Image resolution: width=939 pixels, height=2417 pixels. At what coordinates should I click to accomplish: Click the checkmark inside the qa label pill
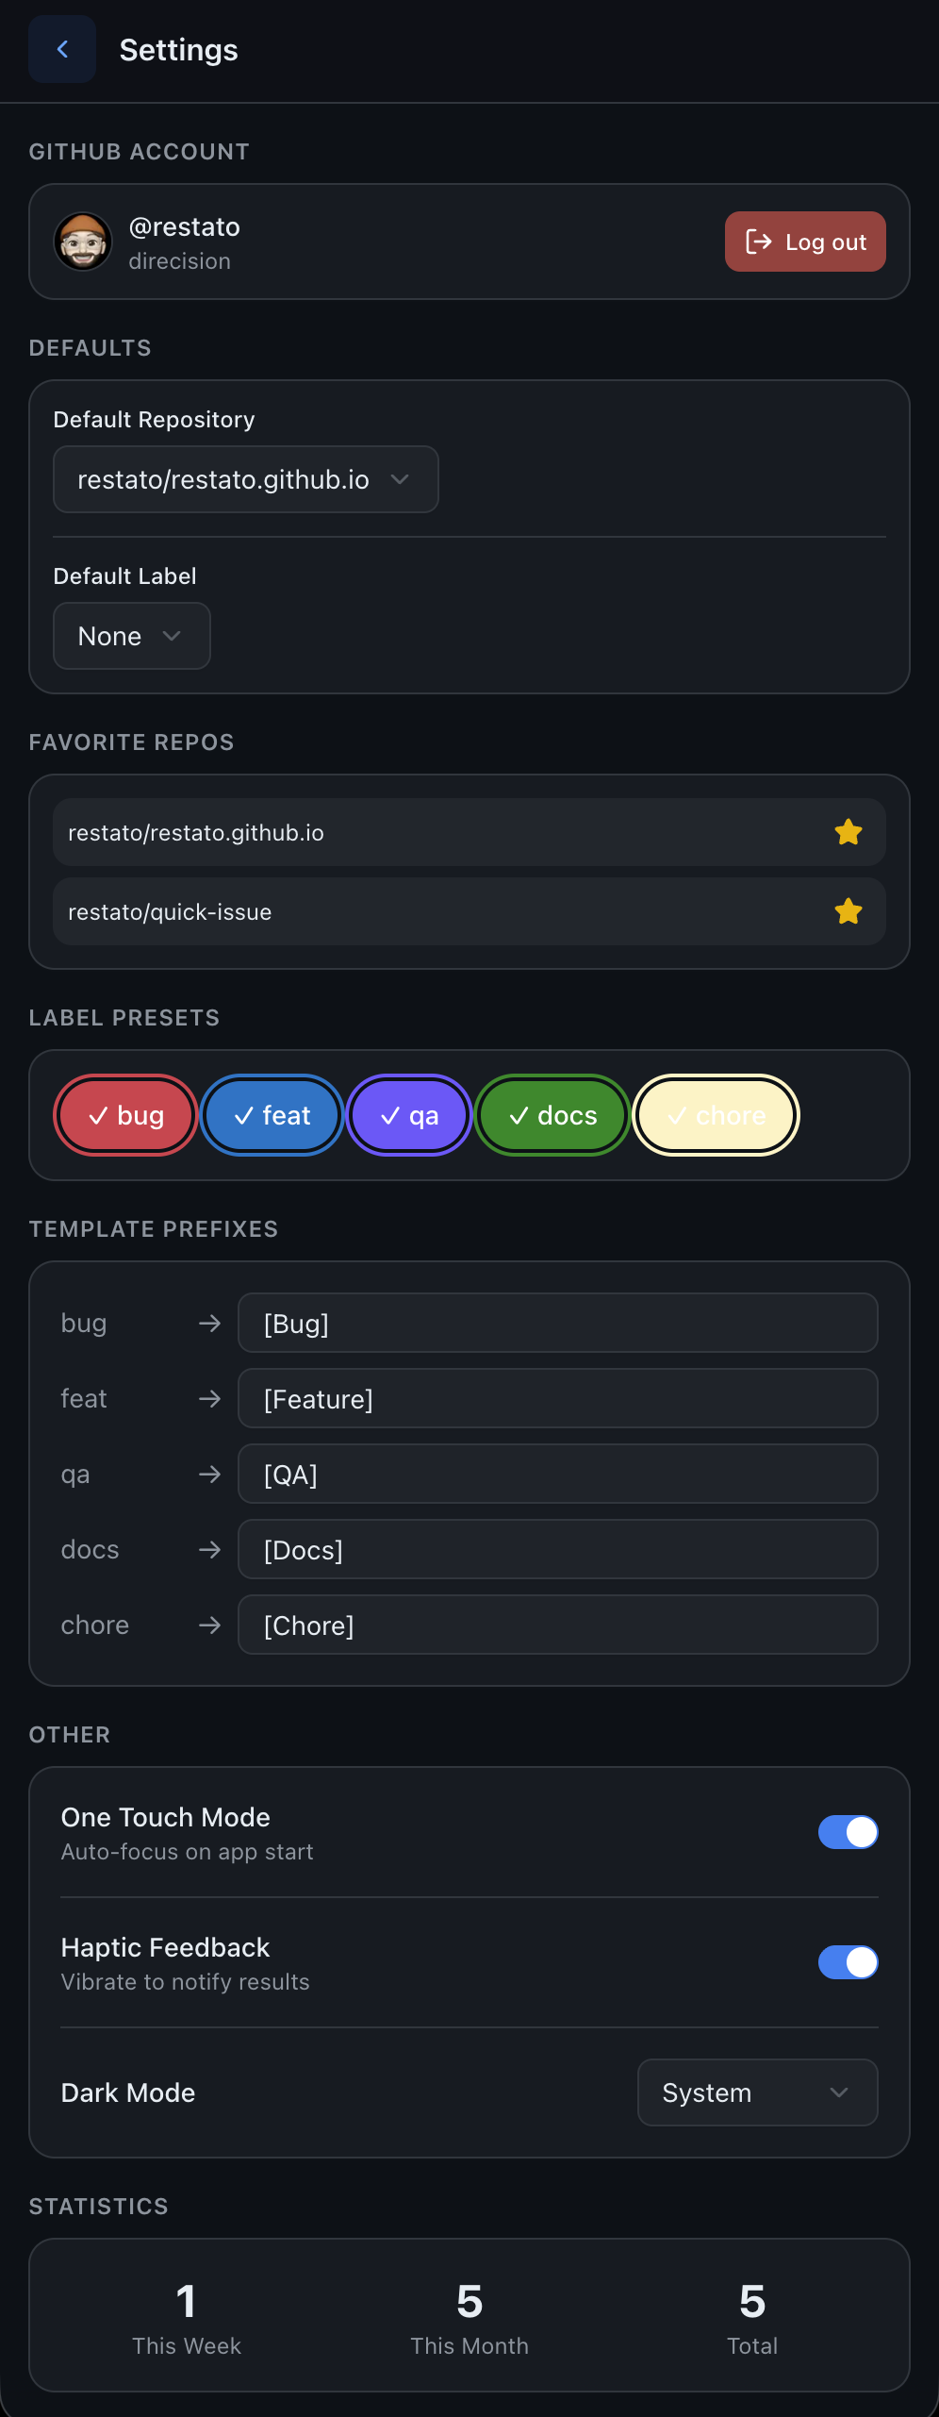(x=388, y=1115)
